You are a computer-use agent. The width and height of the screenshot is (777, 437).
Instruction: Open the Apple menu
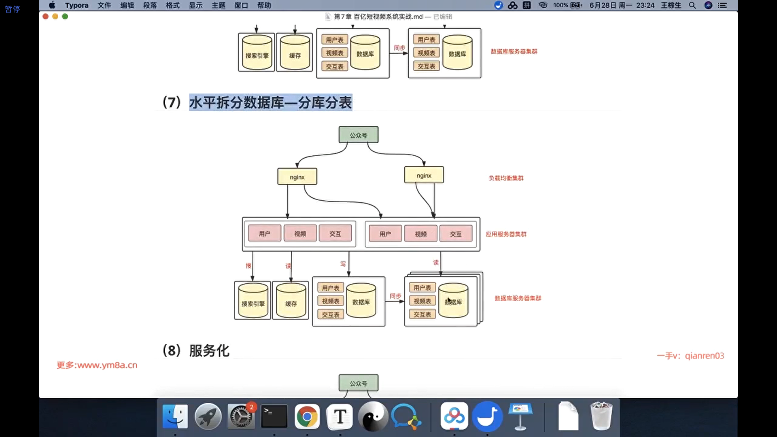click(x=52, y=5)
